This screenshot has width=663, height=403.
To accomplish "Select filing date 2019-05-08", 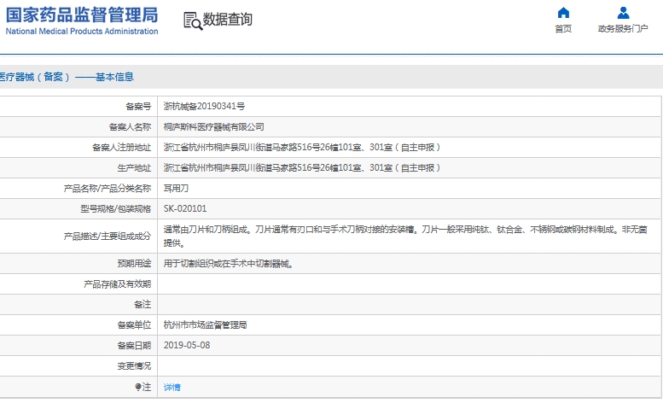I will pos(187,345).
